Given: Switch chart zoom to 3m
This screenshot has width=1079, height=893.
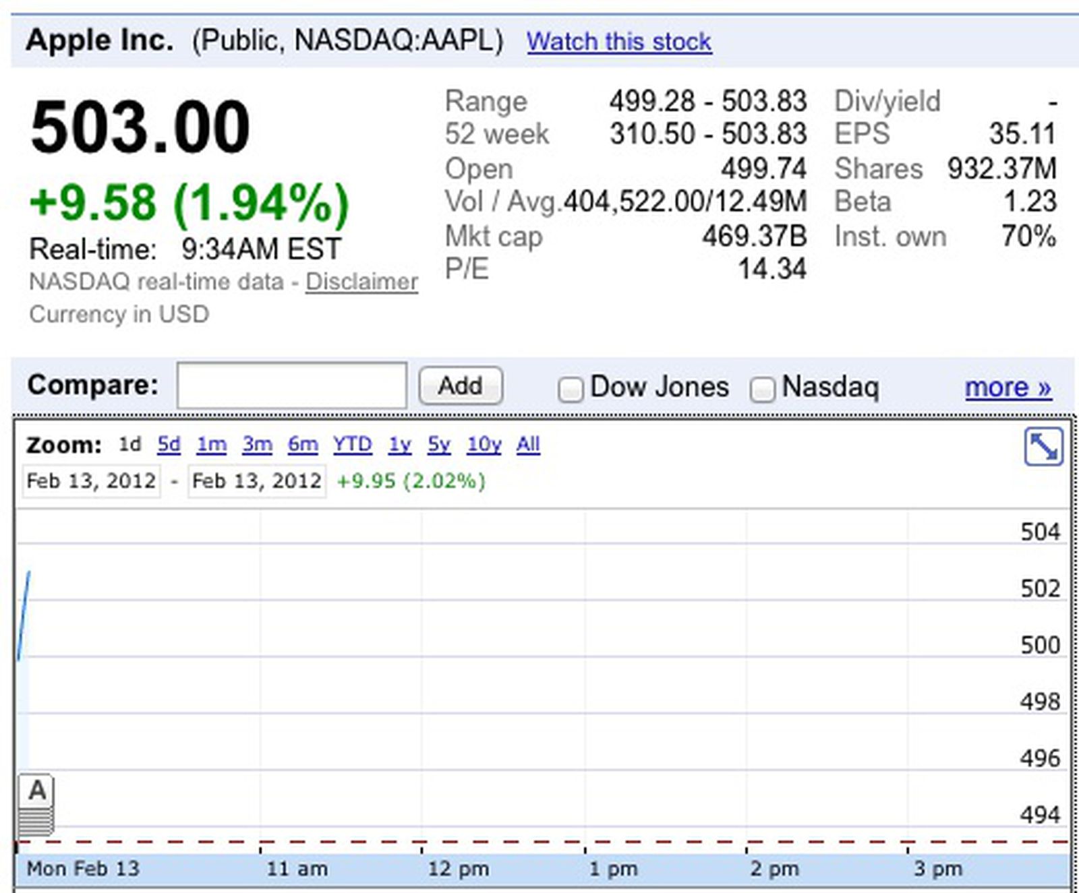Looking at the screenshot, I should [257, 444].
